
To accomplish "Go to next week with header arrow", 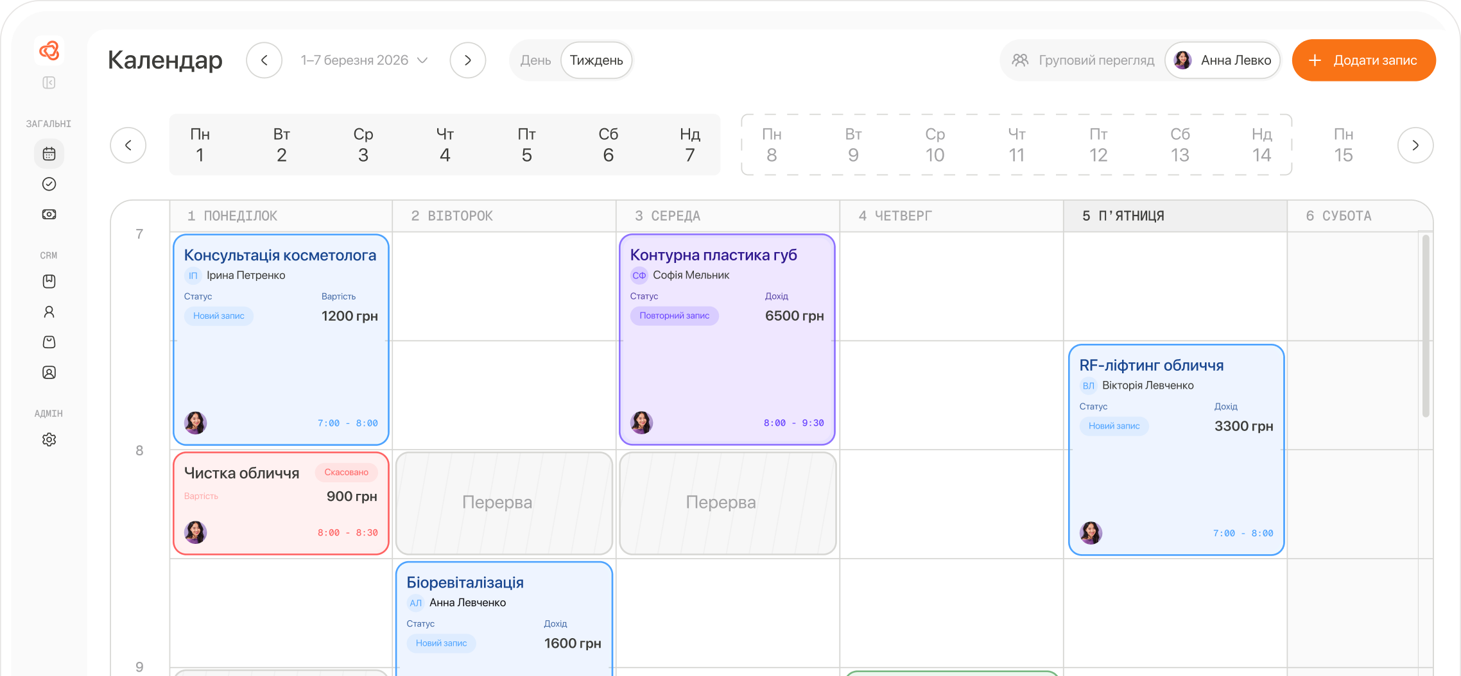I will pyautogui.click(x=468, y=60).
